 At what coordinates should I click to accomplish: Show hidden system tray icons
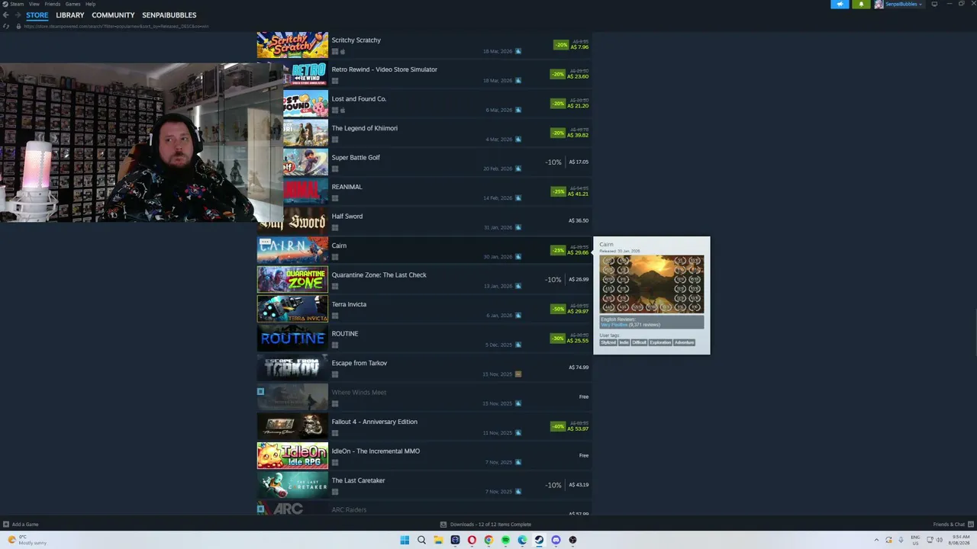click(x=876, y=540)
